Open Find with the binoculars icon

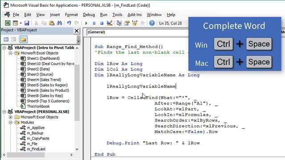point(59,23)
